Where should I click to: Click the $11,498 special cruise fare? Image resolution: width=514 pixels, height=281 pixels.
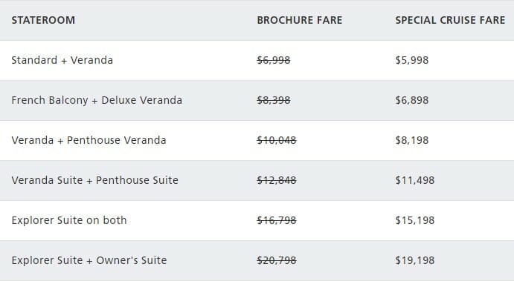[x=415, y=180]
